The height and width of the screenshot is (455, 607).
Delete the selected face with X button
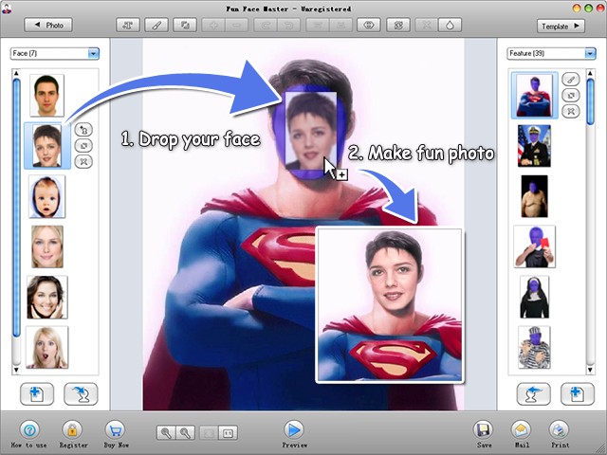click(84, 162)
